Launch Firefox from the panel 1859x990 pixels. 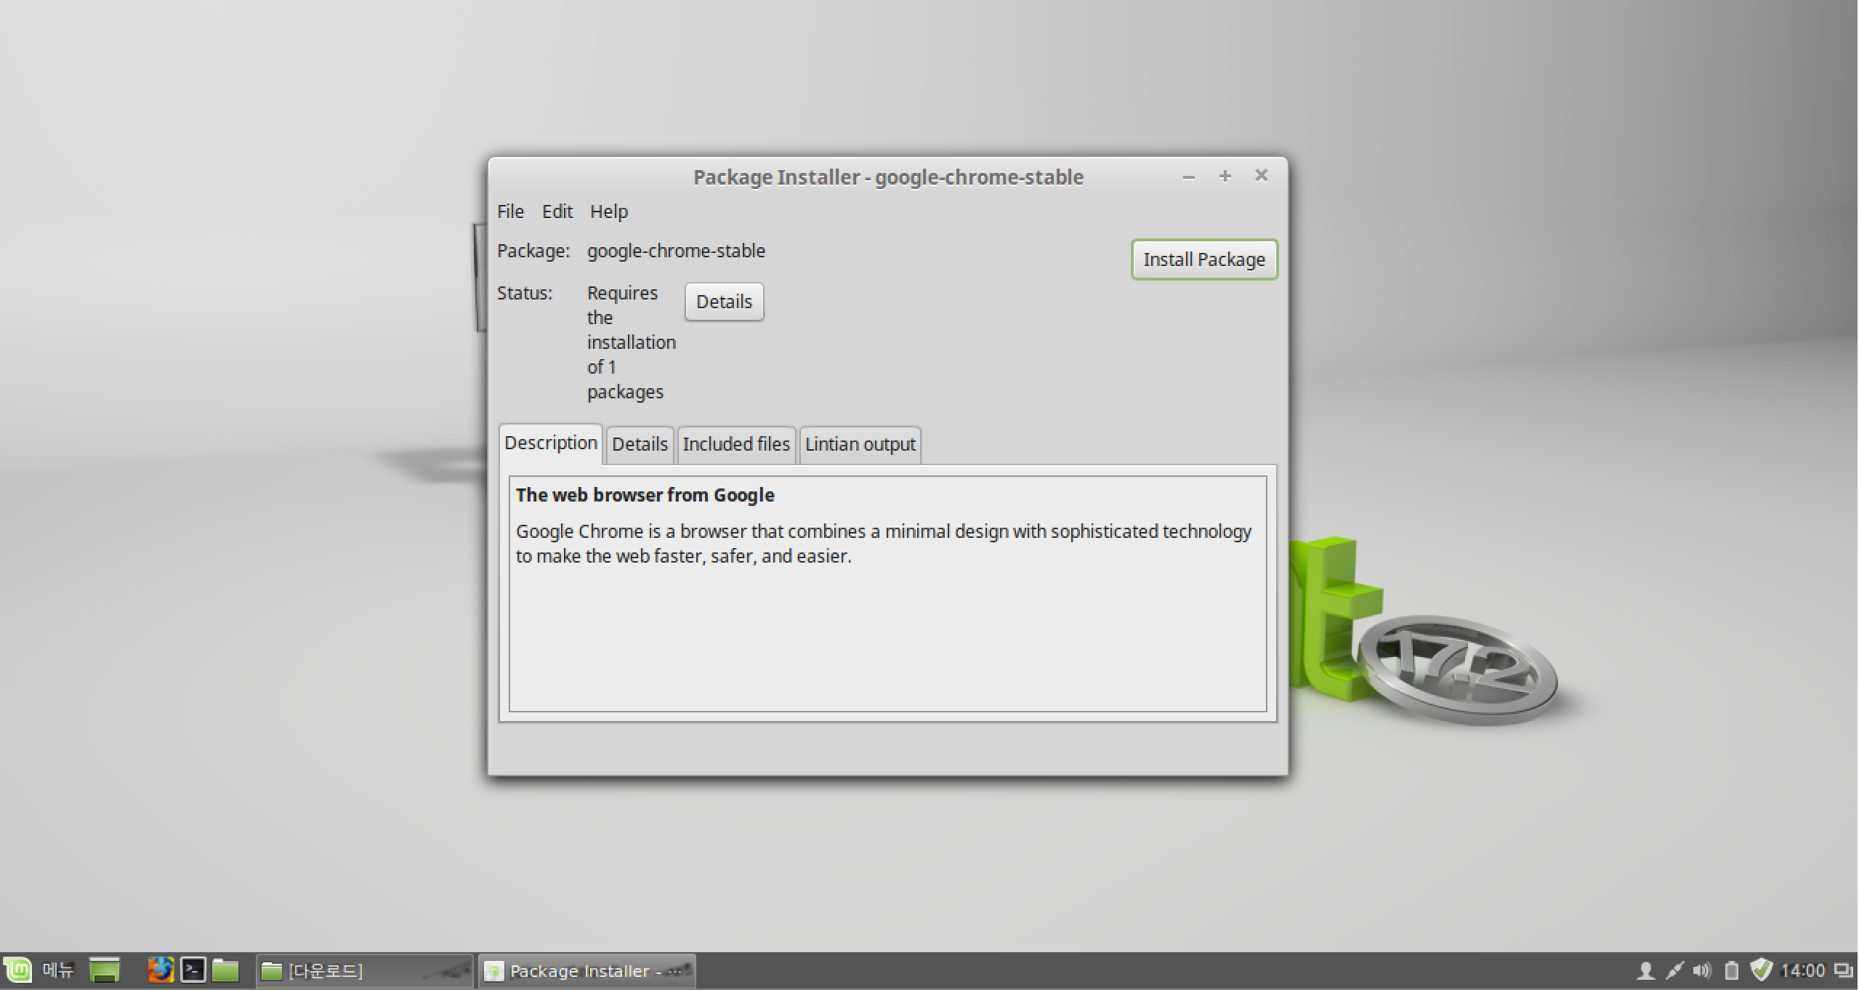click(x=161, y=970)
